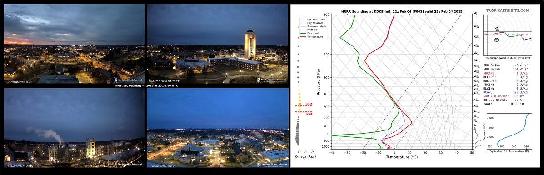
Task: Select the '1000' pressure tick label
Action: click(326, 147)
